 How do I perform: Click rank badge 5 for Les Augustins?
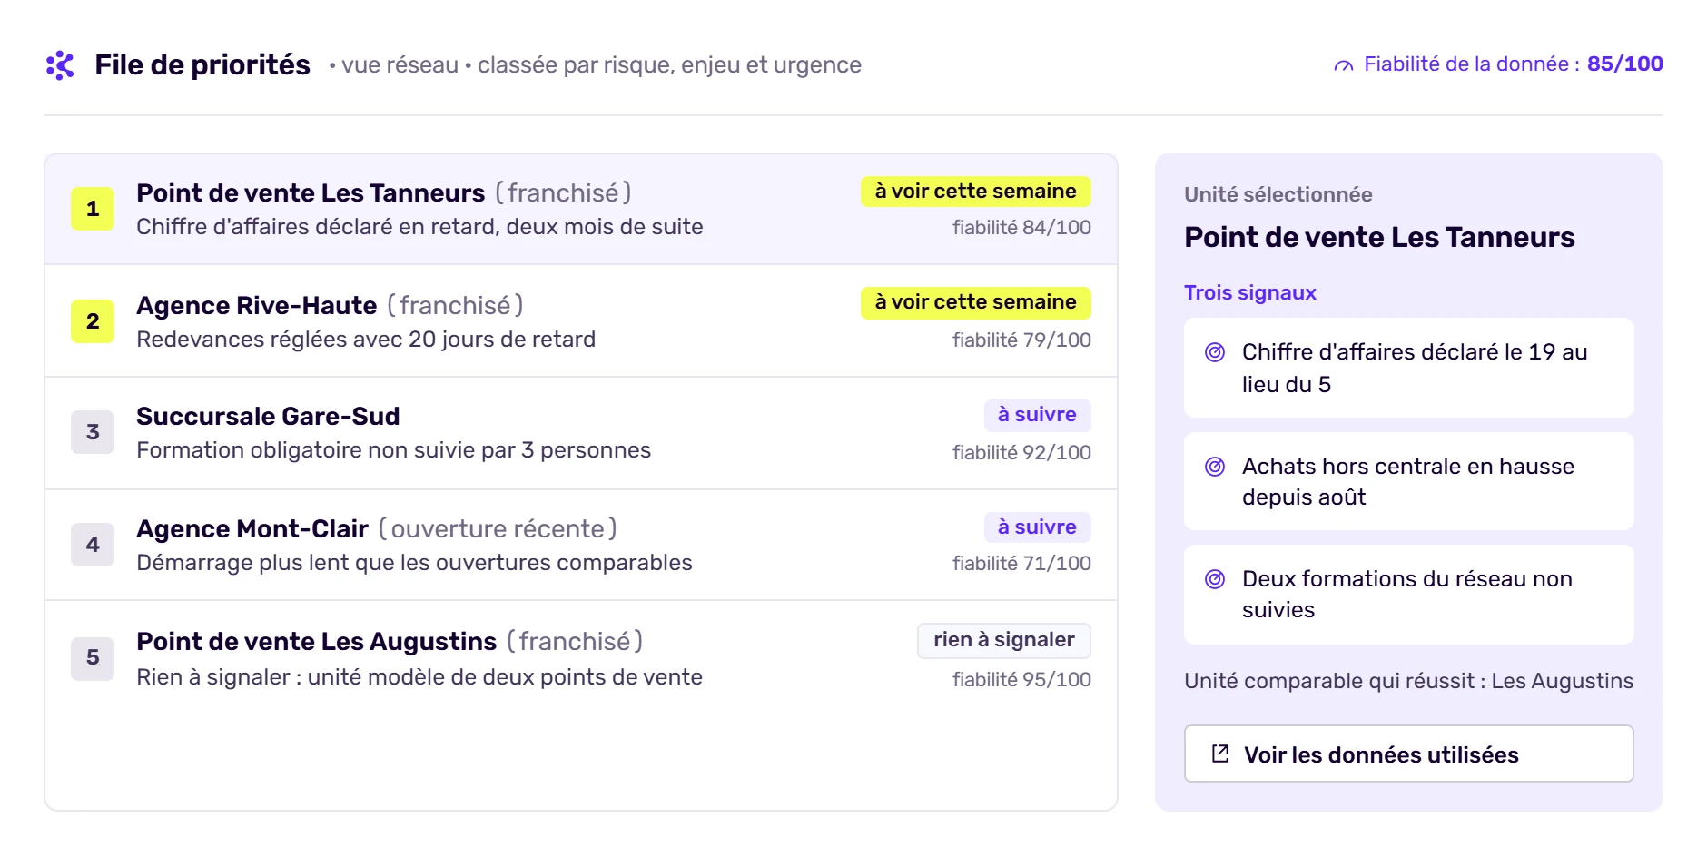(93, 657)
